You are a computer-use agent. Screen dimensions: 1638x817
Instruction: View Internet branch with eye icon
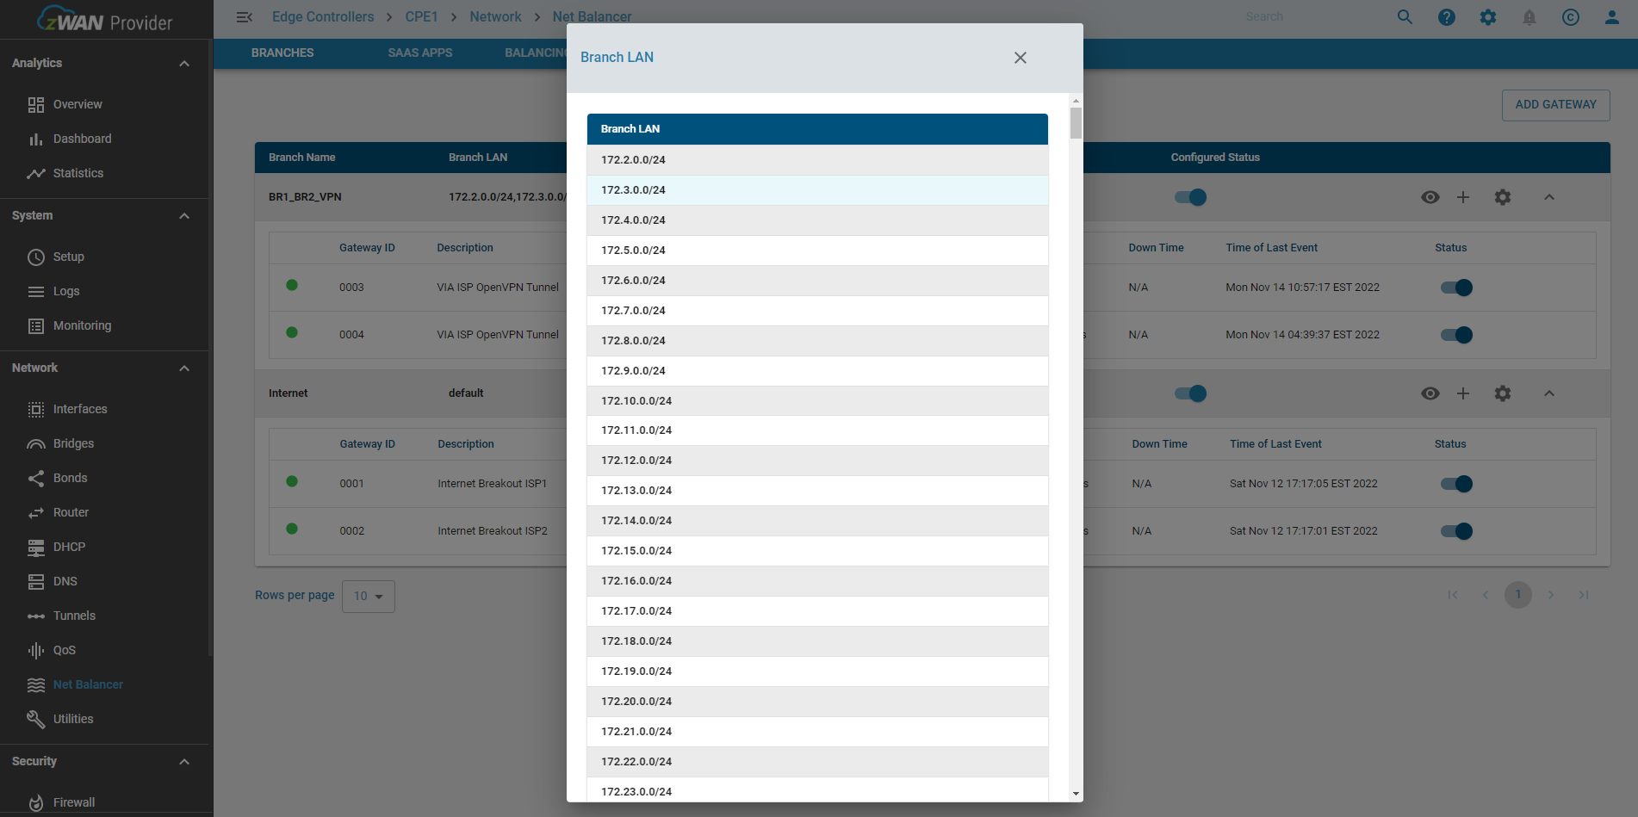coord(1430,393)
